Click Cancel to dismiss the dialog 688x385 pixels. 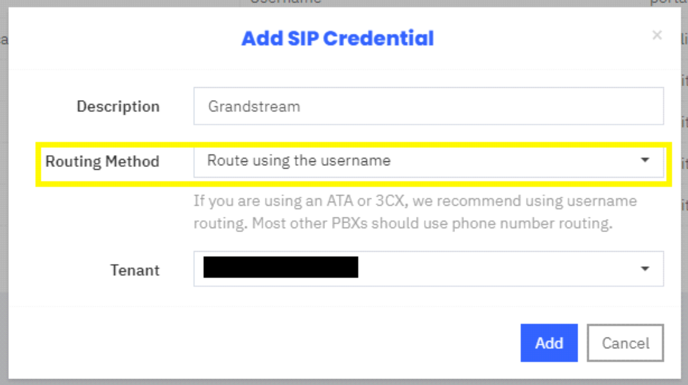point(625,343)
